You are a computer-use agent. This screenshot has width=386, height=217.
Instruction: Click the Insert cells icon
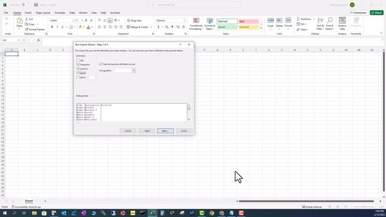(x=271, y=20)
